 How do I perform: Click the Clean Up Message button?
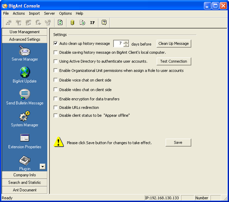174,44
